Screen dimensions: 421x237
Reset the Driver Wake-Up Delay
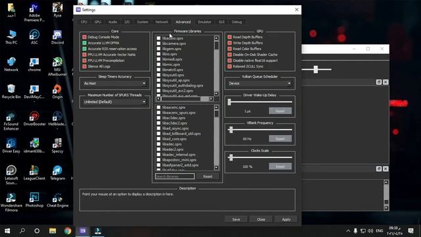pyautogui.click(x=280, y=111)
